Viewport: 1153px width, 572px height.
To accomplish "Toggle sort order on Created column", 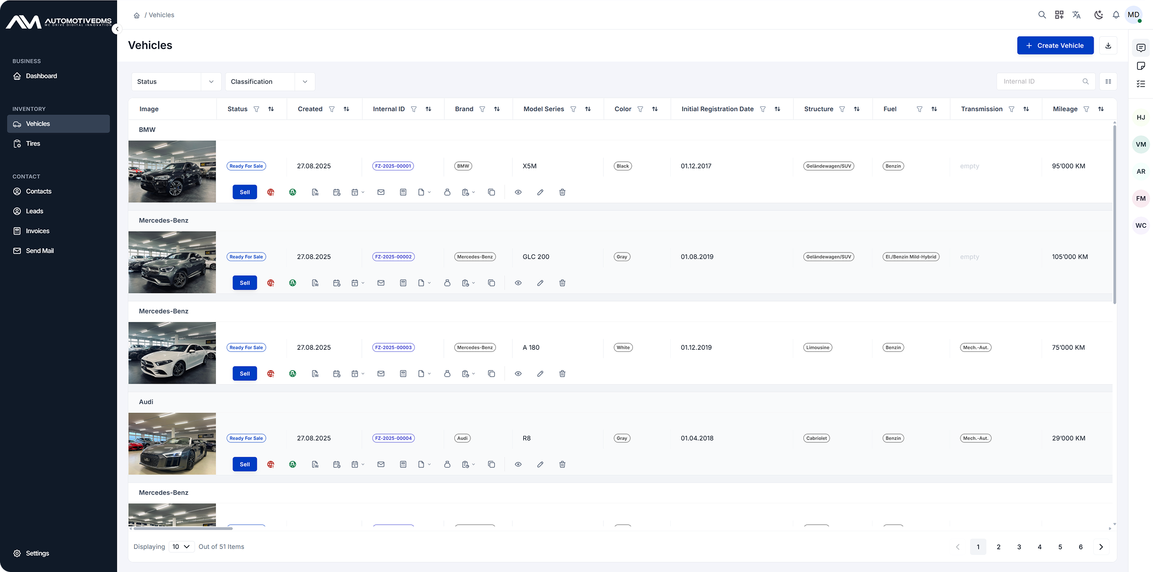I will [346, 109].
